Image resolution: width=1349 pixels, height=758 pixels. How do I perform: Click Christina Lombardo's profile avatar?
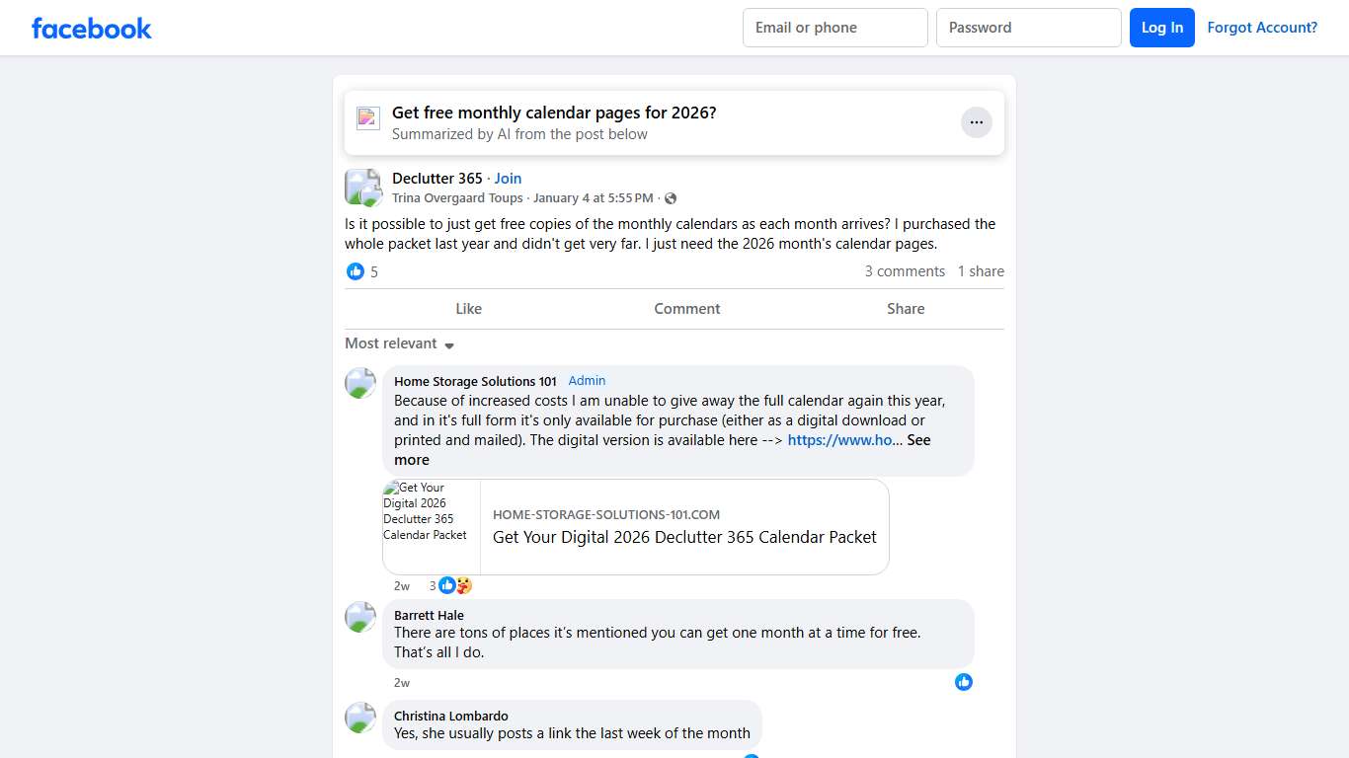click(360, 718)
